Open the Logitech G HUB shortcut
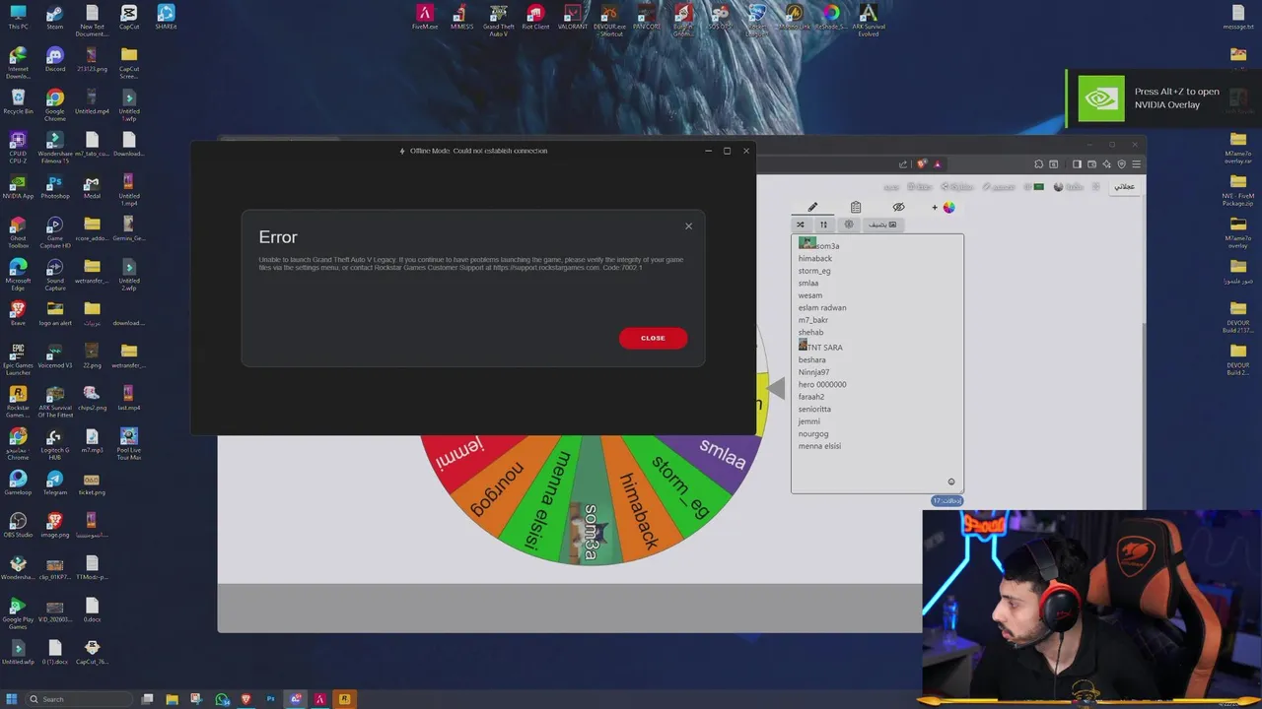This screenshot has height=709, width=1262. 54,443
